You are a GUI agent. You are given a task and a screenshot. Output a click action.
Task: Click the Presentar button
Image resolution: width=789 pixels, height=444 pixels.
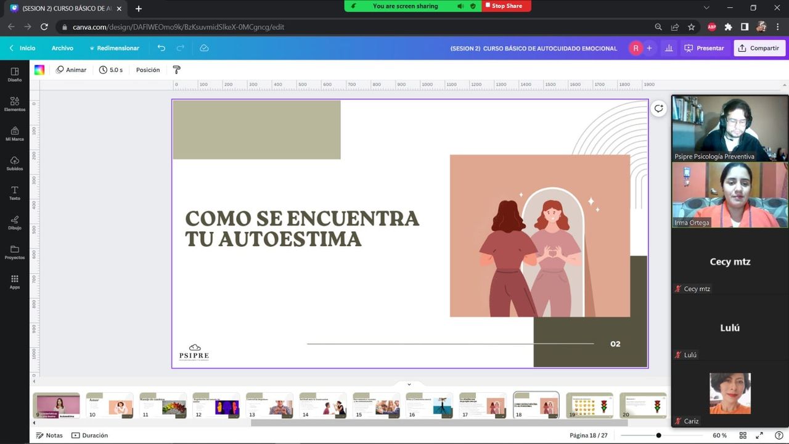(x=704, y=48)
